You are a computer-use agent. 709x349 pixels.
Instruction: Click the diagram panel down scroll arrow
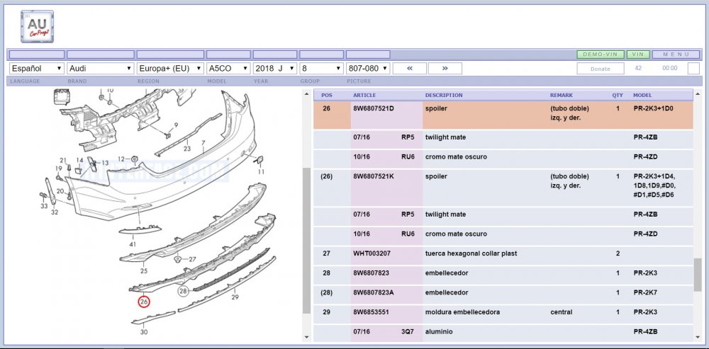tap(306, 337)
